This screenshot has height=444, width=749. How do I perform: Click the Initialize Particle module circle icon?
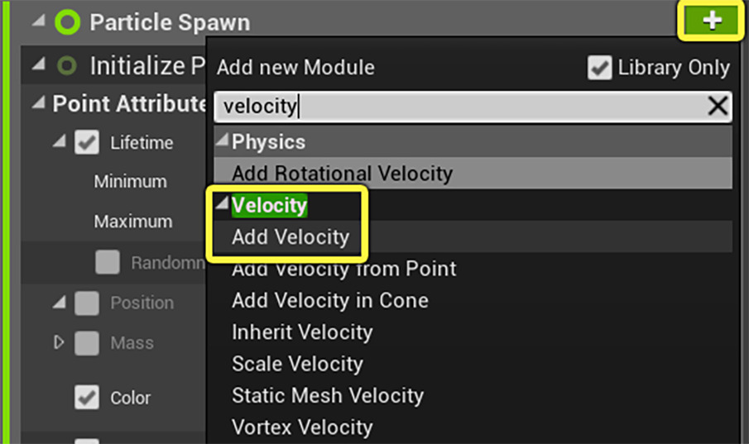coord(67,65)
